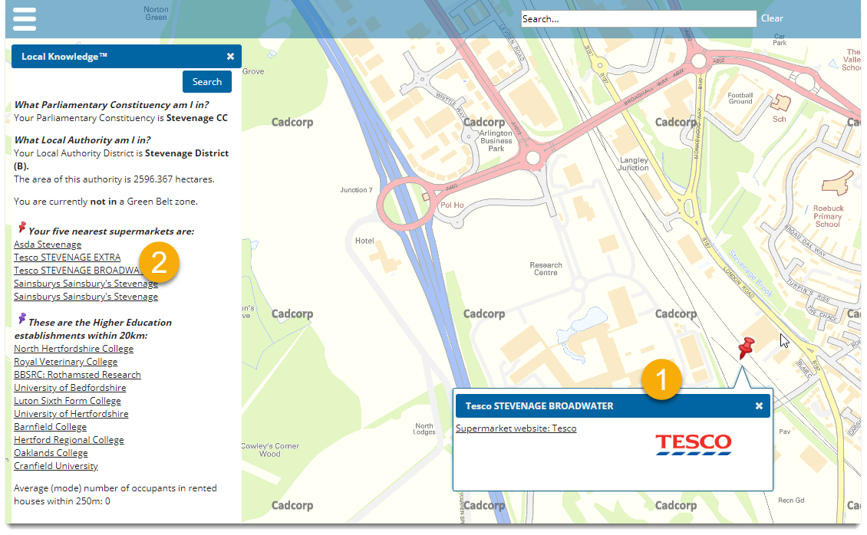This screenshot has width=867, height=535.
Task: Click the 'Car Park' map label
Action: [x=780, y=40]
